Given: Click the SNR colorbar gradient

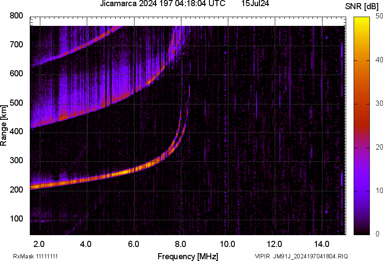Looking at the screenshot, I should point(362,126).
